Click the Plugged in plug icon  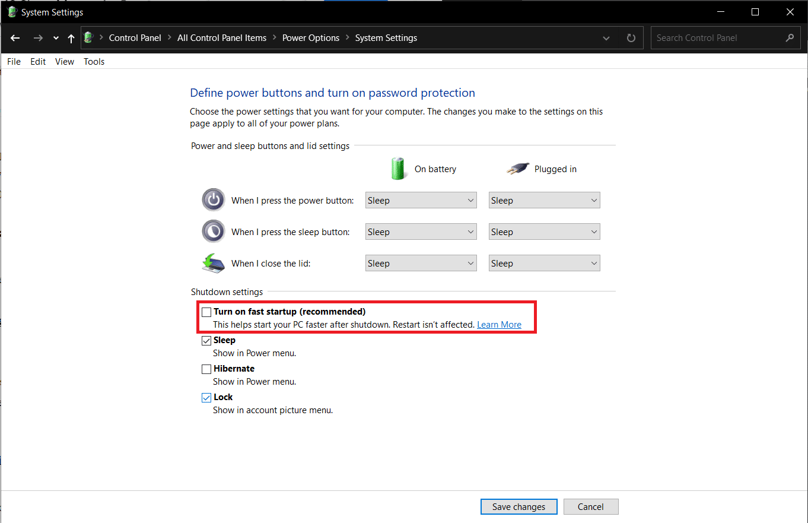517,169
